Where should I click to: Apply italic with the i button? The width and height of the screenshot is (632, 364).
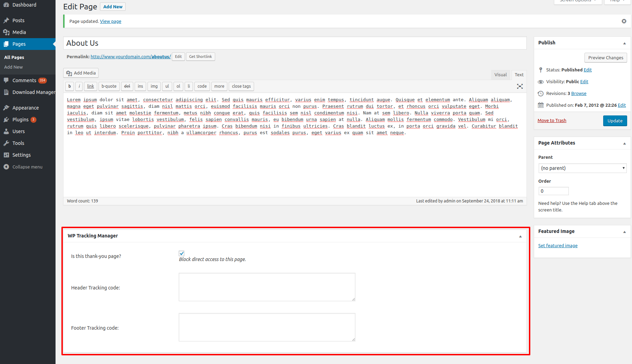[x=79, y=86]
